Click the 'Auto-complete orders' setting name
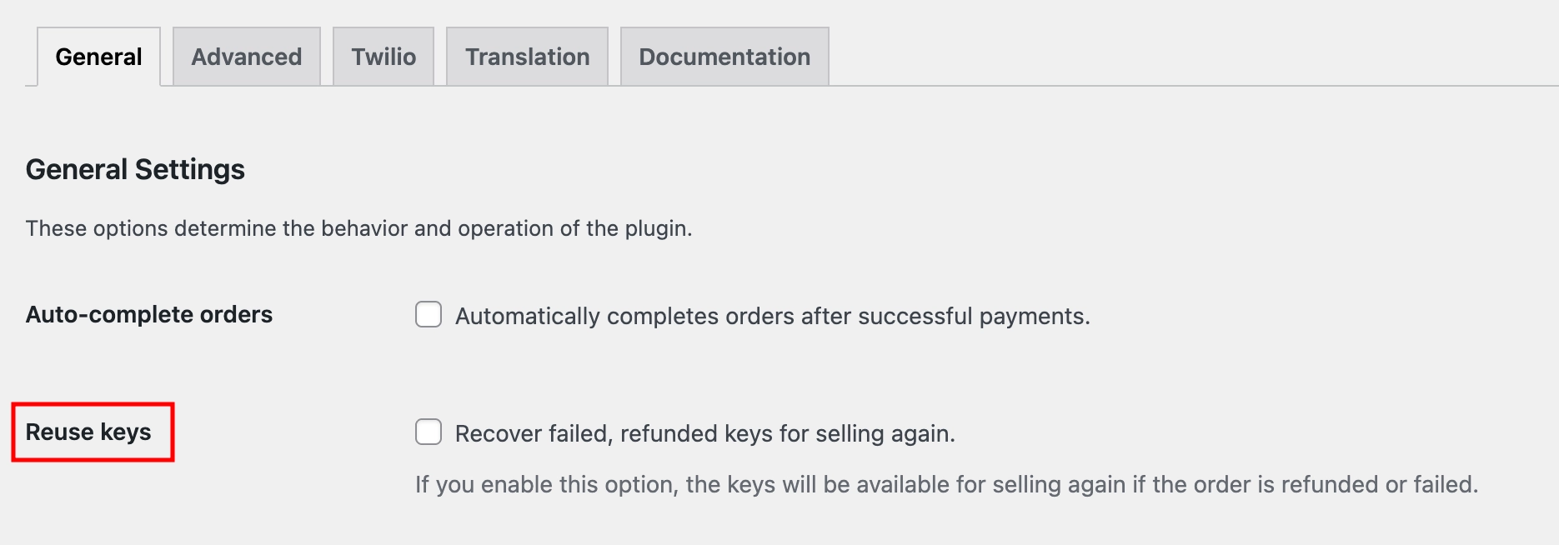This screenshot has height=545, width=1559. [x=149, y=315]
